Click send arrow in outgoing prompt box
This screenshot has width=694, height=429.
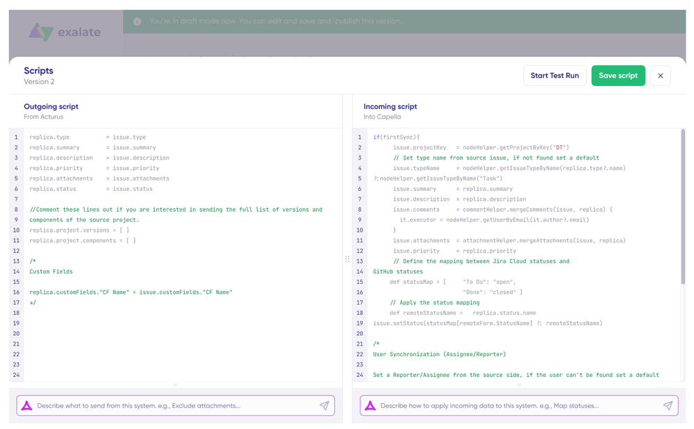324,405
